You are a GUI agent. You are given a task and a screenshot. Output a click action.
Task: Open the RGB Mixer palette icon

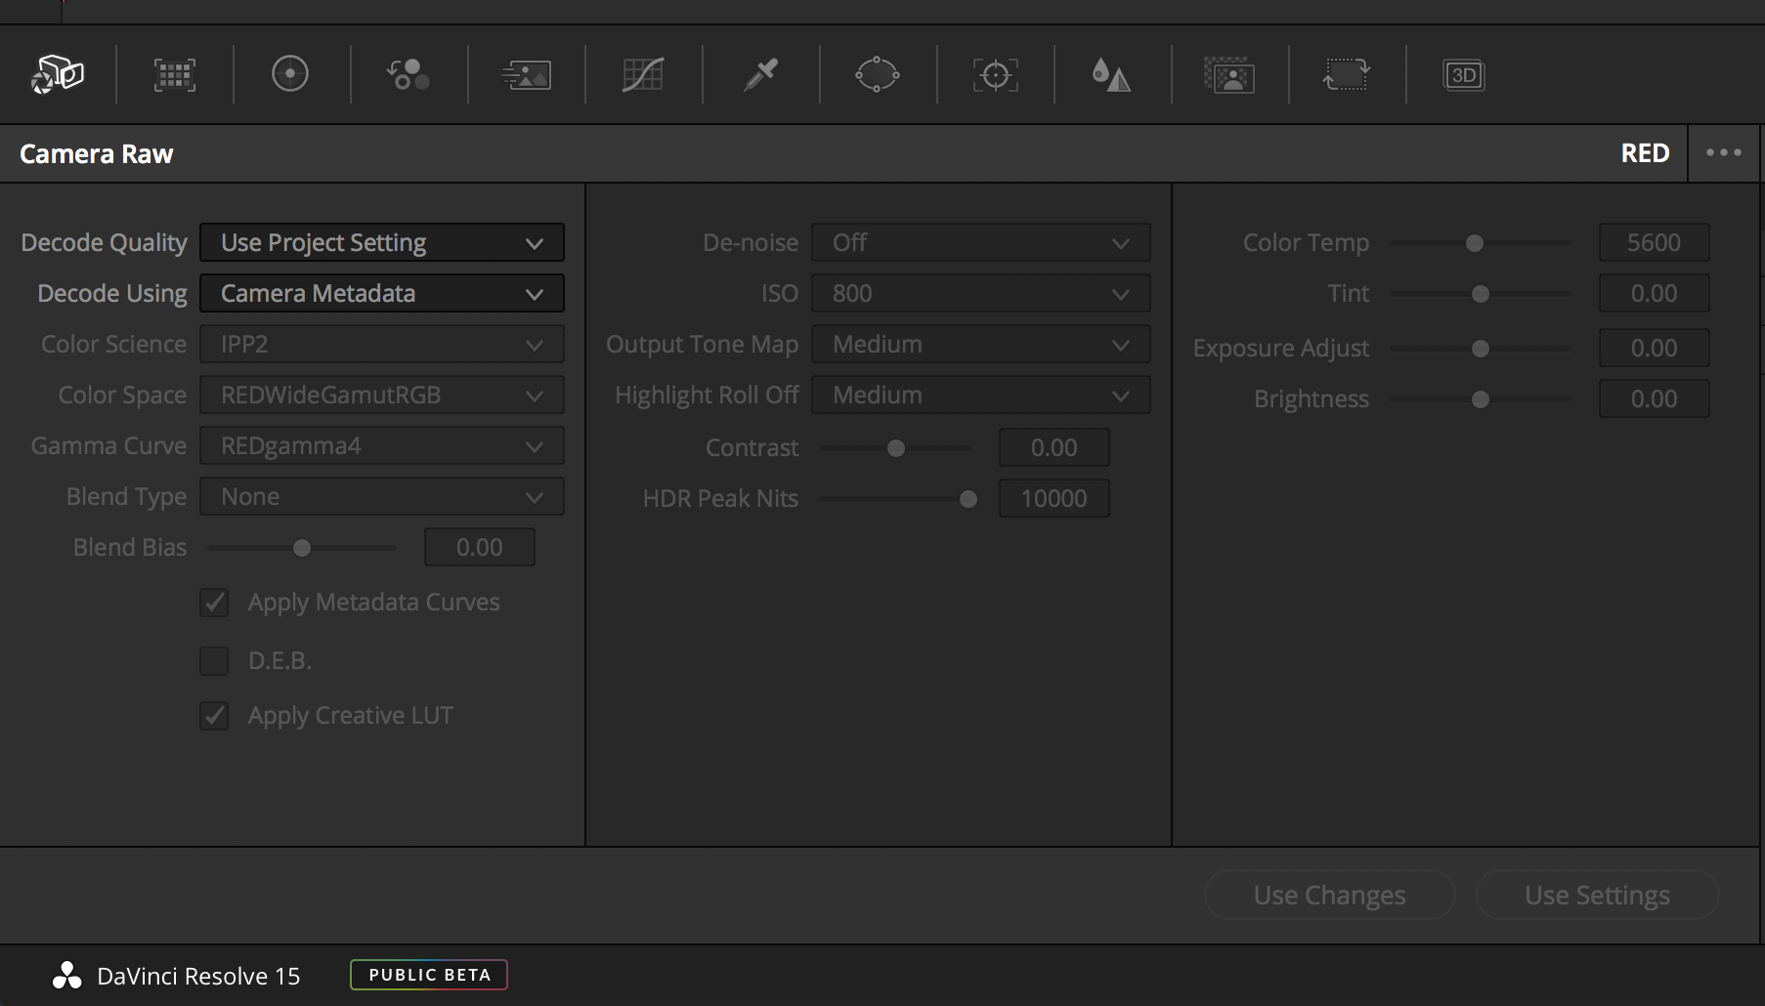click(408, 74)
